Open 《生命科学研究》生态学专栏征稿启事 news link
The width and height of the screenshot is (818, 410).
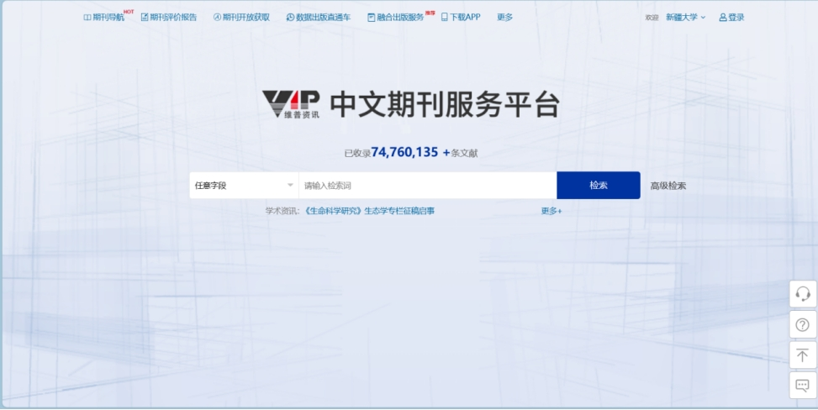point(369,211)
